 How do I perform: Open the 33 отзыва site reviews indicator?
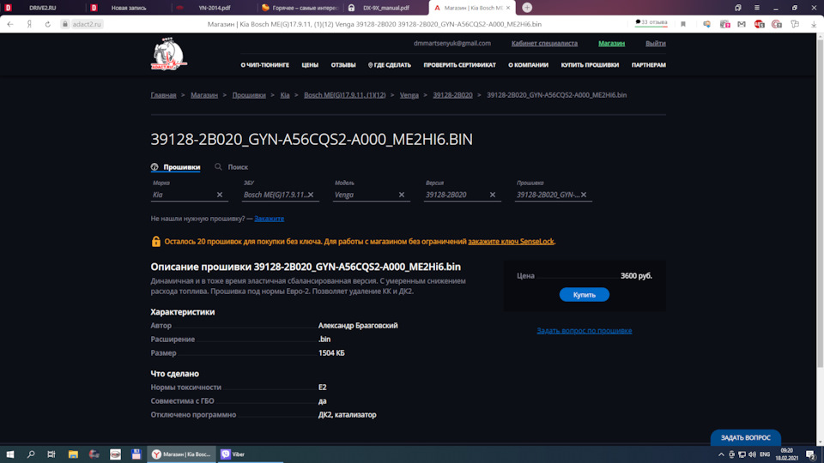click(651, 22)
